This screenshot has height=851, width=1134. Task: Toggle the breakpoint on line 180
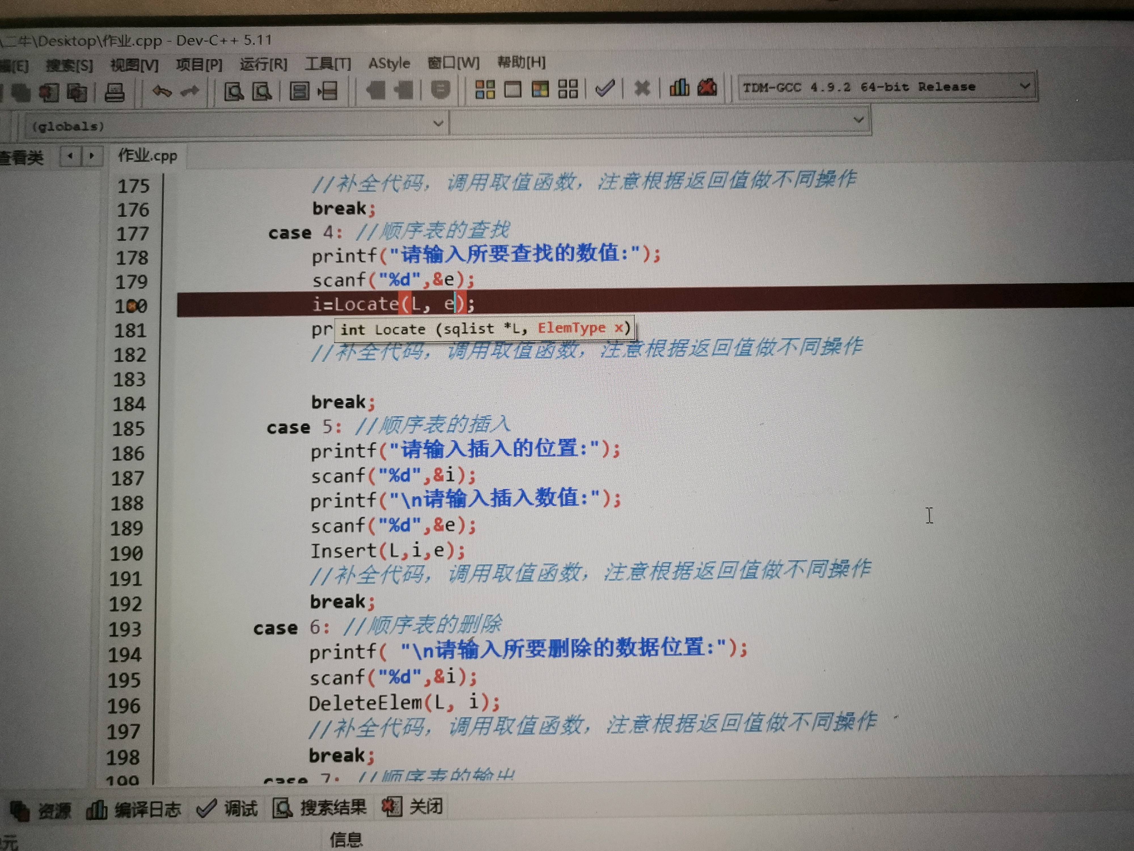coord(132,306)
